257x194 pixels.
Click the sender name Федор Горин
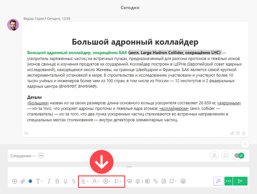34,19
